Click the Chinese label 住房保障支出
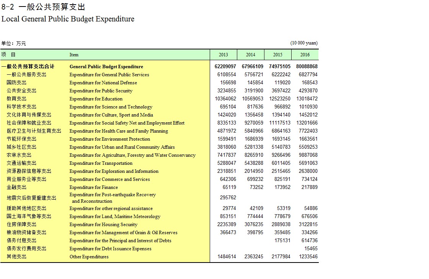The height and width of the screenshot is (279, 429). tap(21, 225)
